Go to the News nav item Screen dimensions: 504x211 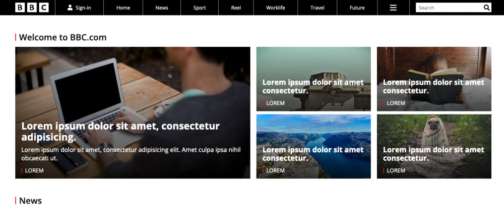click(x=162, y=8)
